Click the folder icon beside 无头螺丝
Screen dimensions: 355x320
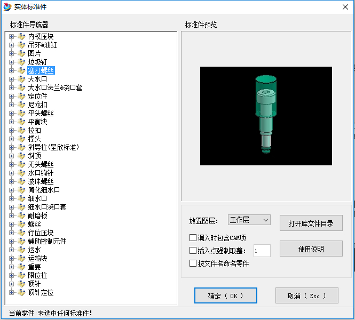tap(21, 164)
